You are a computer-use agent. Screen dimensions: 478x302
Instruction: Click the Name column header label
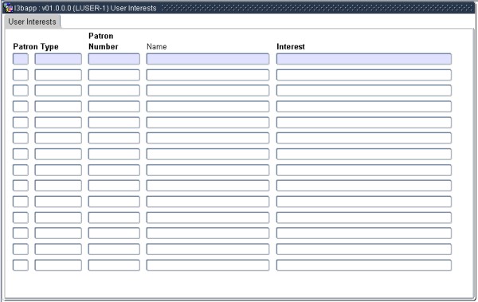[157, 47]
